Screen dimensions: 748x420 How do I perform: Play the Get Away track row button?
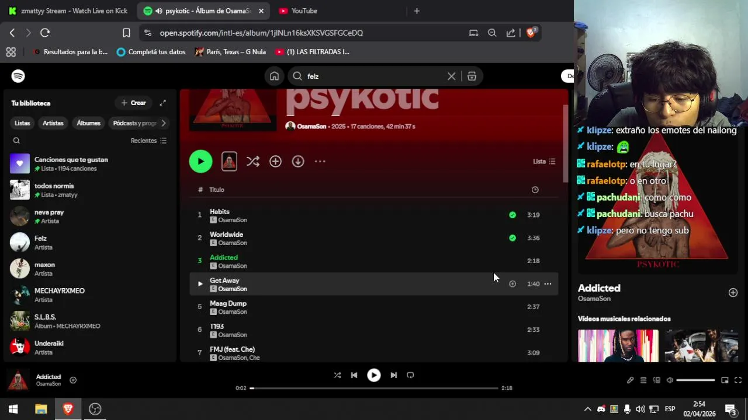coord(200,284)
